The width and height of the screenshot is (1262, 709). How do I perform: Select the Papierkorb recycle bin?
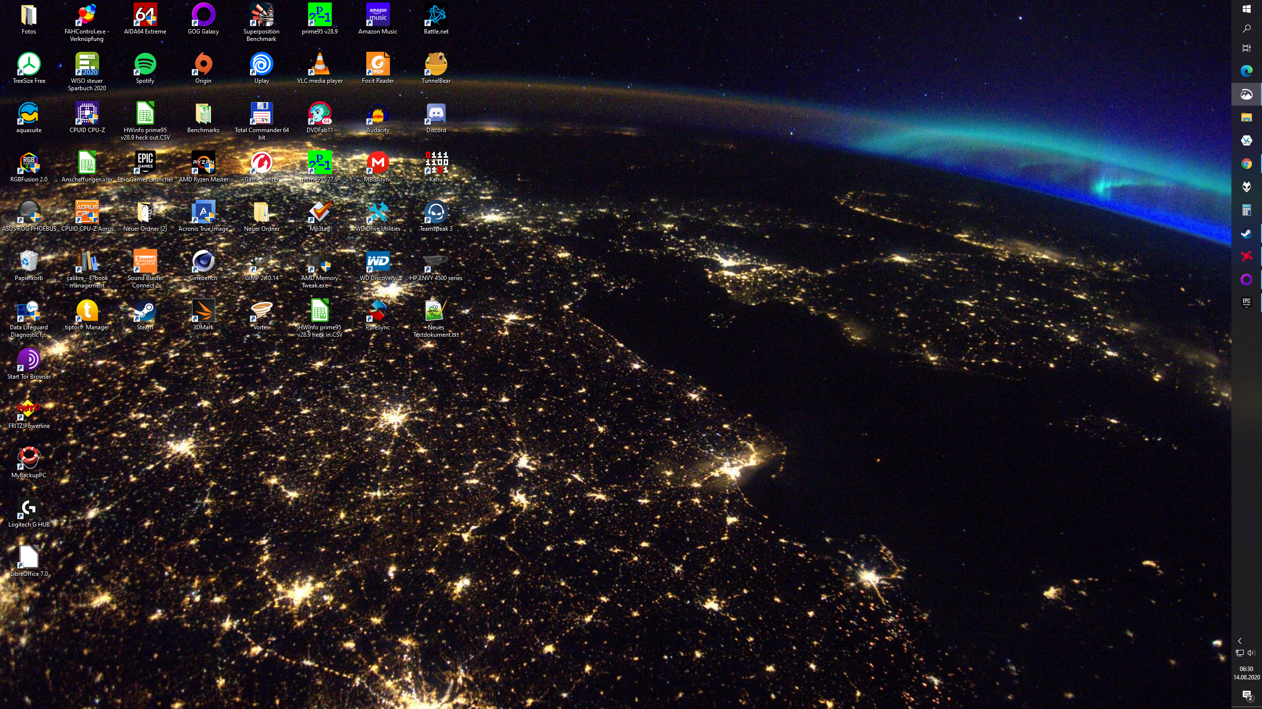tap(29, 262)
